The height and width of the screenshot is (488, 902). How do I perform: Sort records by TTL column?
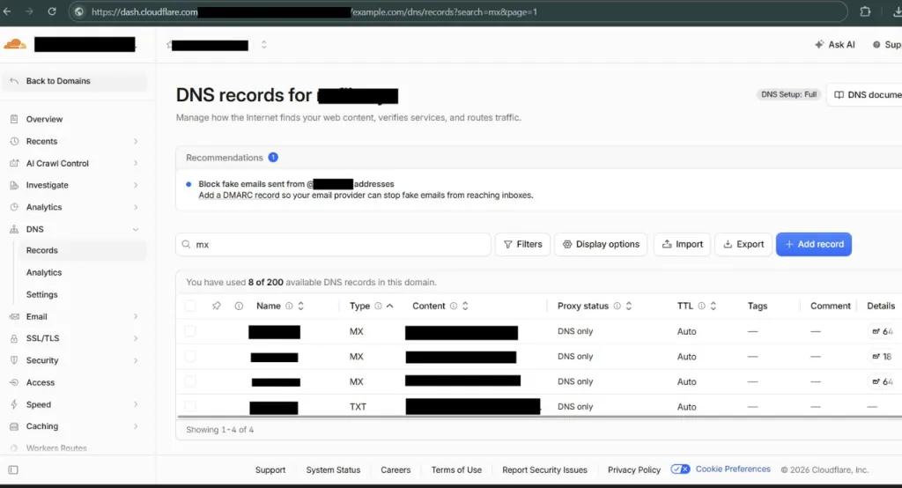coord(713,307)
